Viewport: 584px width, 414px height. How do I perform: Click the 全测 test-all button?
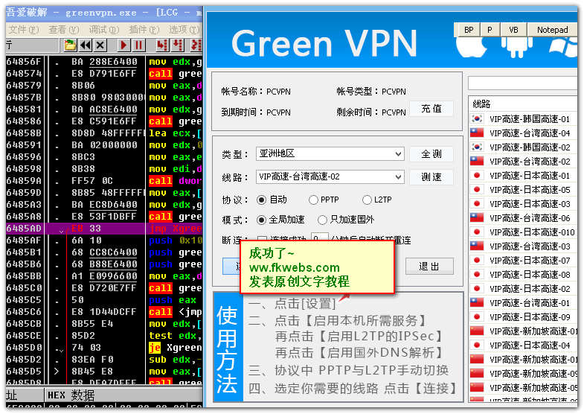(431, 154)
